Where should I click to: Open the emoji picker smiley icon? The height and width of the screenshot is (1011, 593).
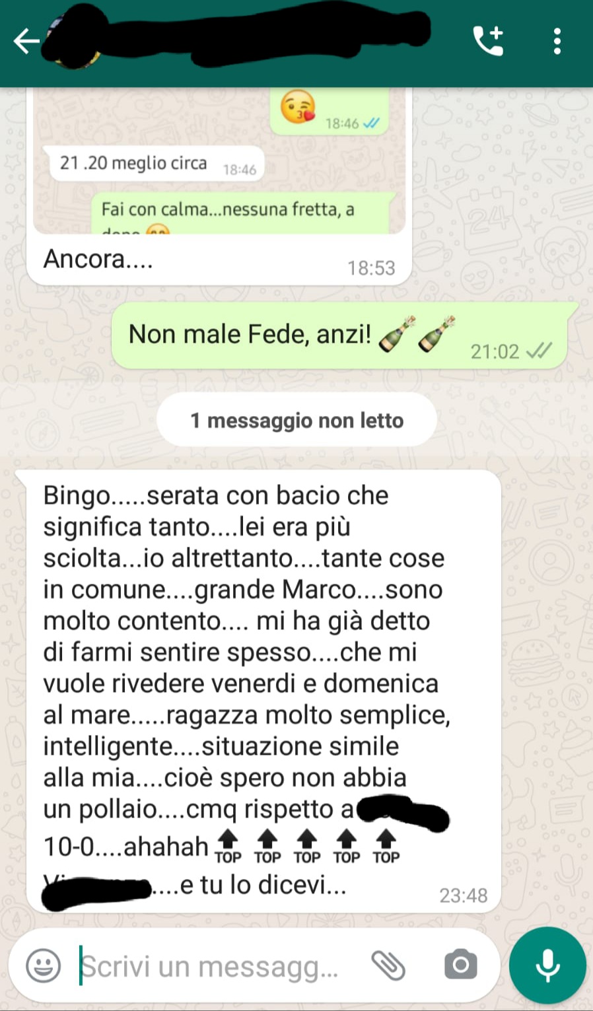point(44,966)
